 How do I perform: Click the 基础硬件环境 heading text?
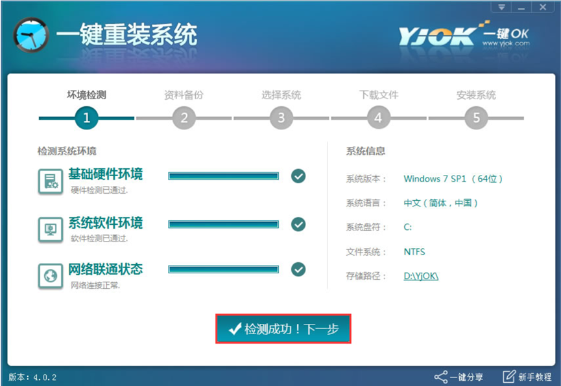106,174
